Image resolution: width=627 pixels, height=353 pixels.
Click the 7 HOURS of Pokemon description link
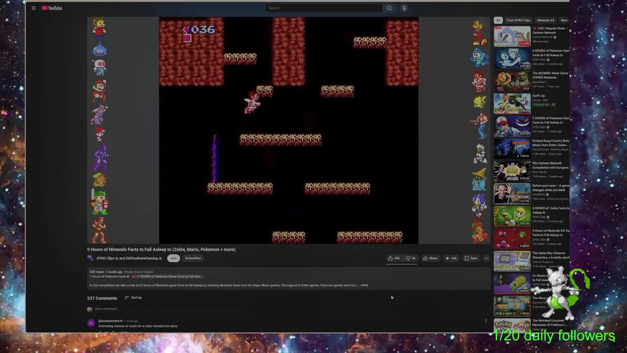167,277
